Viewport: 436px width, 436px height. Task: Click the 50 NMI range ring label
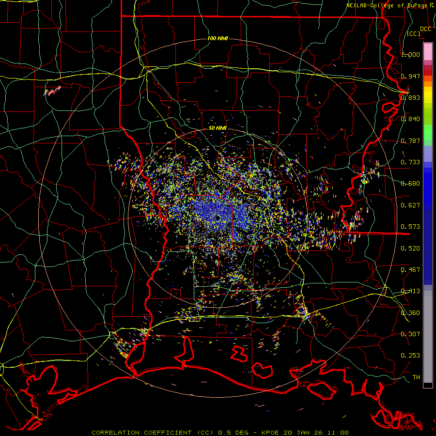click(x=218, y=128)
